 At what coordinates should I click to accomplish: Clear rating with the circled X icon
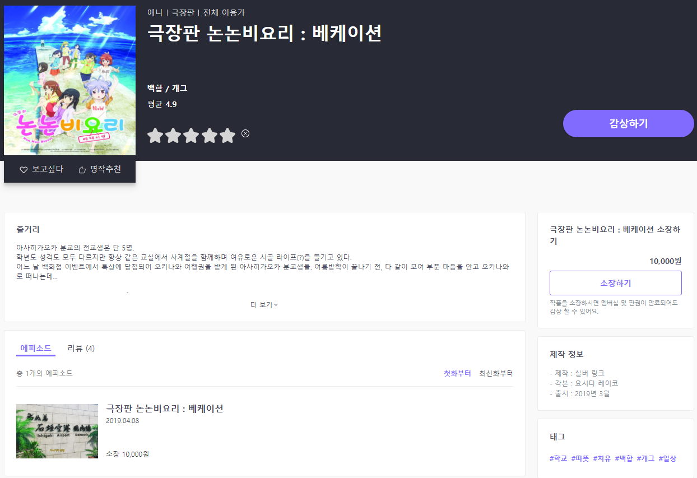coord(245,133)
